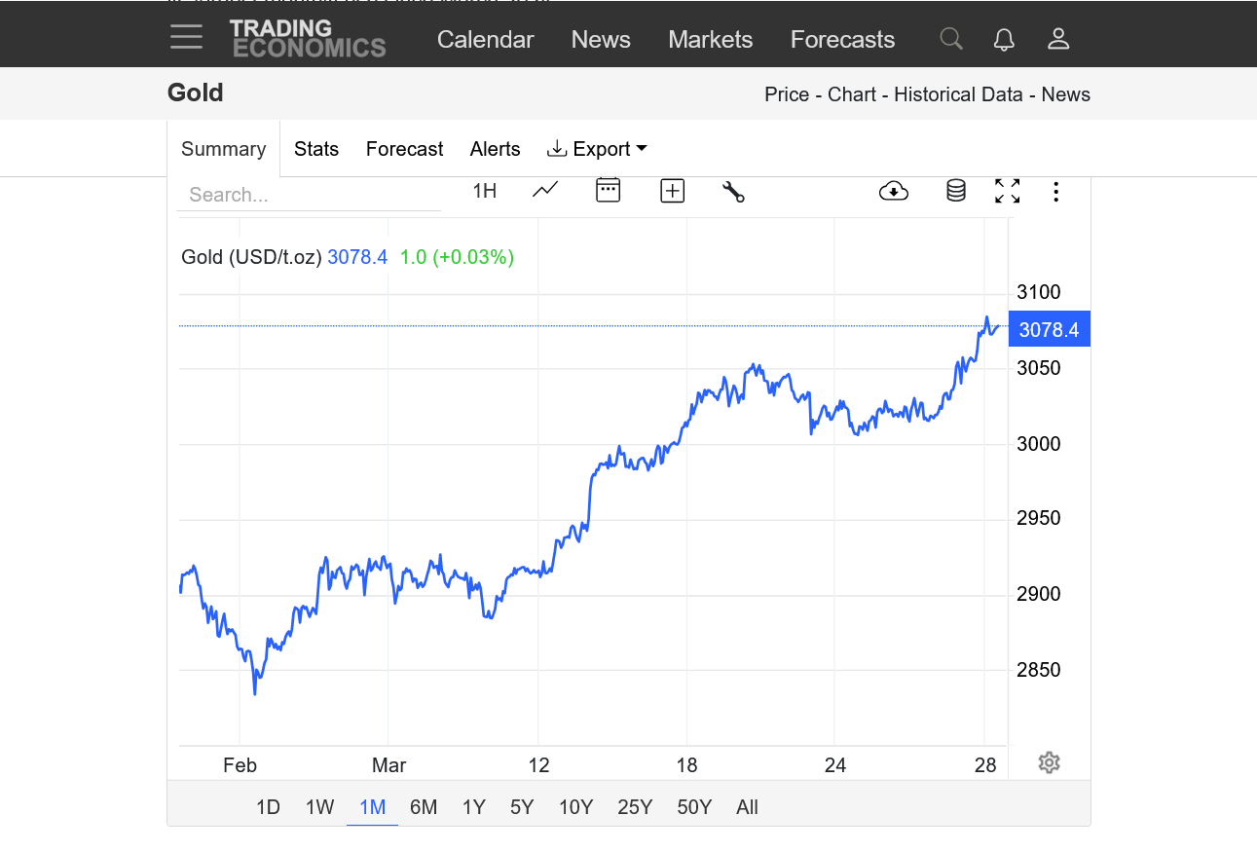The image size is (1257, 852).
Task: Download chart using cloud icon
Action: tap(893, 191)
